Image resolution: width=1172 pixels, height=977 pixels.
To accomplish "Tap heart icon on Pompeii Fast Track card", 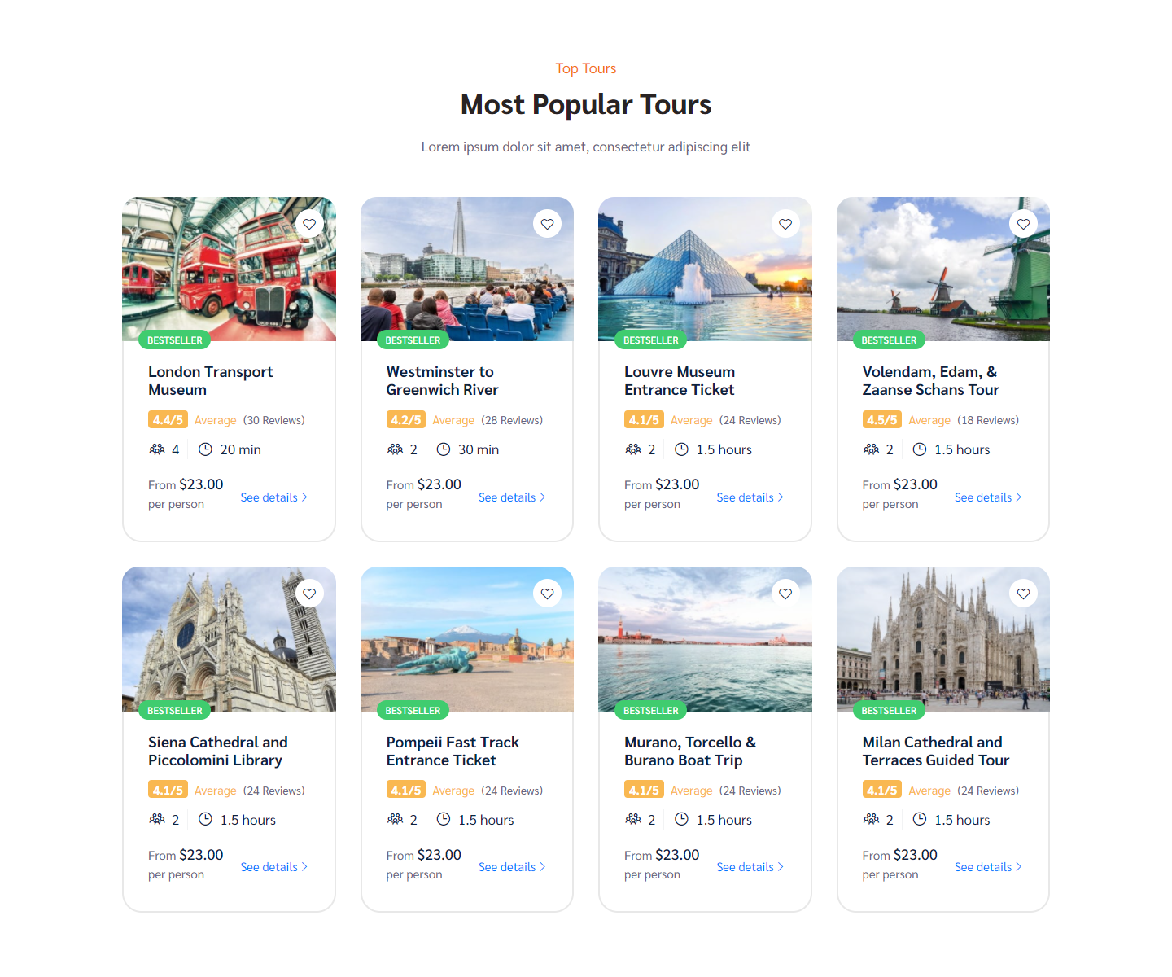I will click(548, 594).
